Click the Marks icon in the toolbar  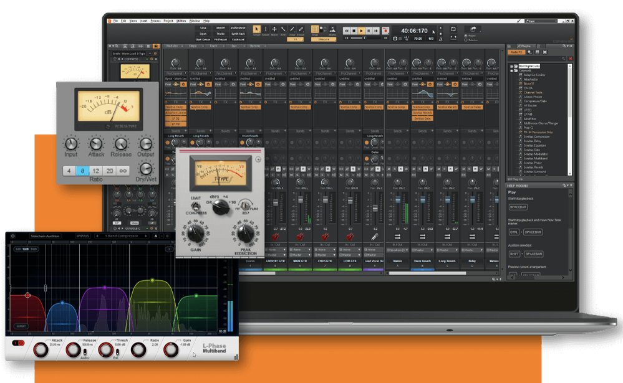332,29
